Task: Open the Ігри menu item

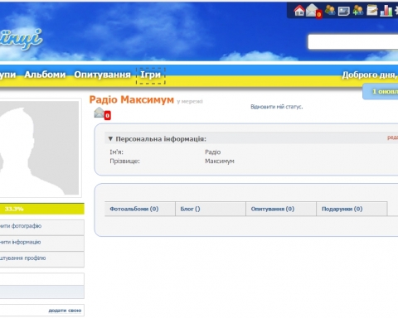Action: coord(150,75)
